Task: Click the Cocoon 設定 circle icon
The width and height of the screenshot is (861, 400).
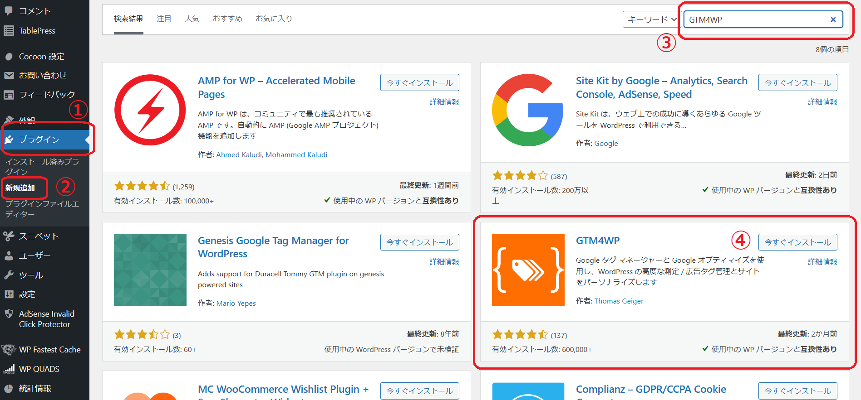Action: 9,57
